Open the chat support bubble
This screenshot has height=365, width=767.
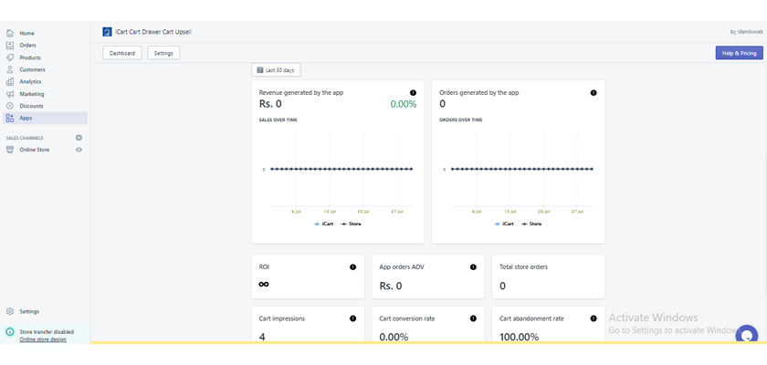tap(746, 335)
